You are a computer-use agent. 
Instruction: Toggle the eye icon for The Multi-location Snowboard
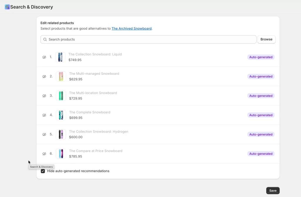[44, 96]
